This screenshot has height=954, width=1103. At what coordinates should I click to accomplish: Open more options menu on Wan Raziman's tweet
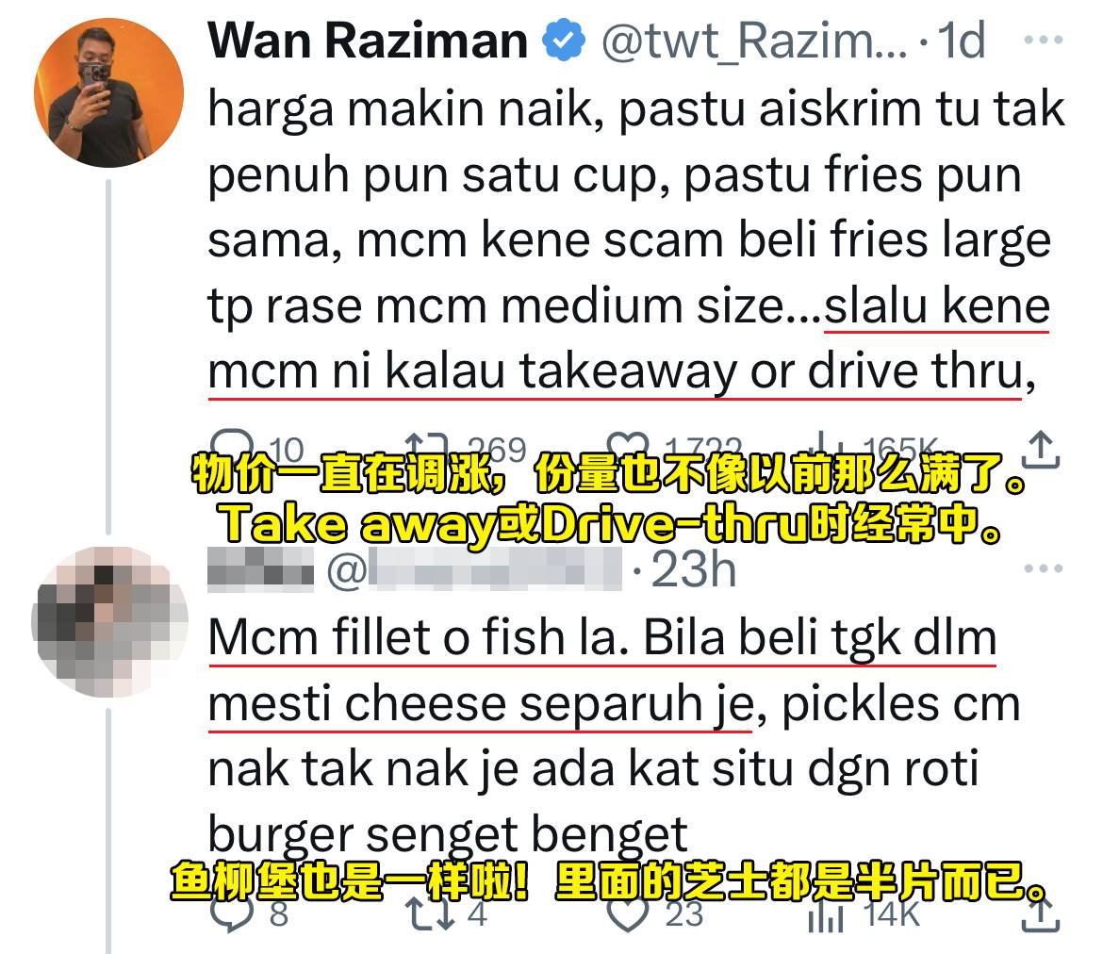tap(1044, 41)
